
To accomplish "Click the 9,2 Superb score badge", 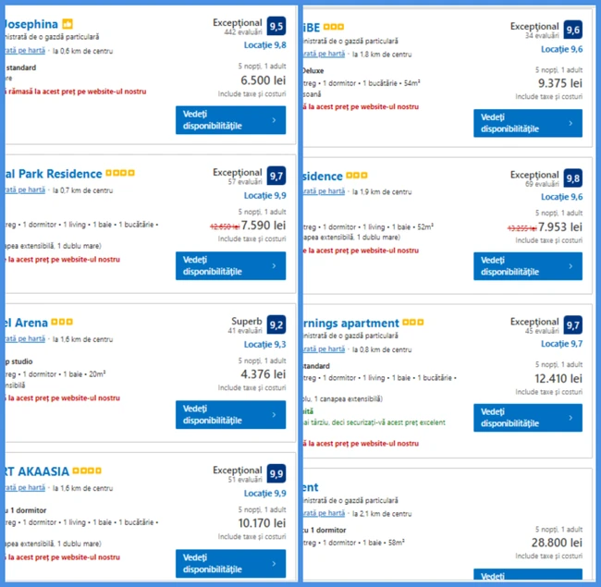I will pos(276,324).
